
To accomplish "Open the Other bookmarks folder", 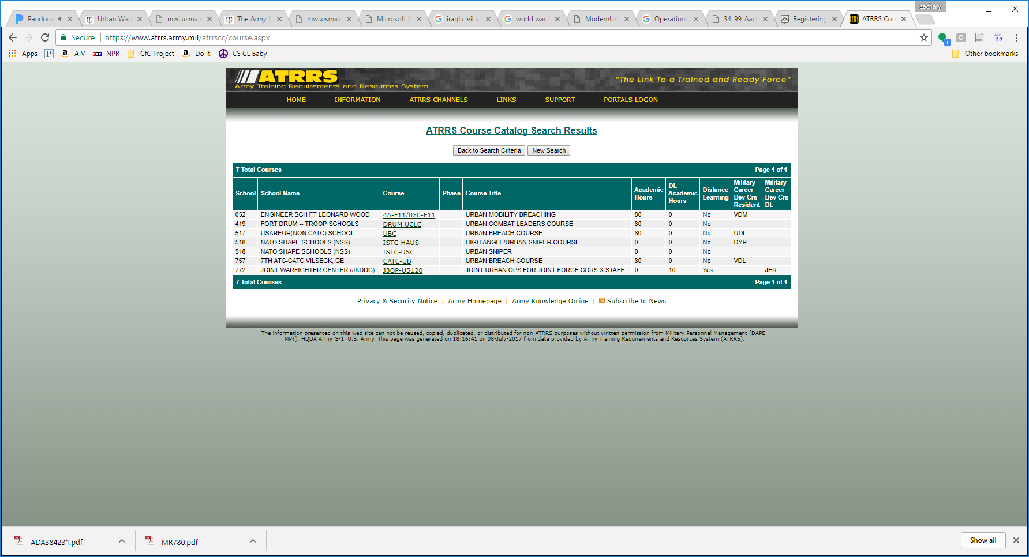I will pyautogui.click(x=985, y=54).
